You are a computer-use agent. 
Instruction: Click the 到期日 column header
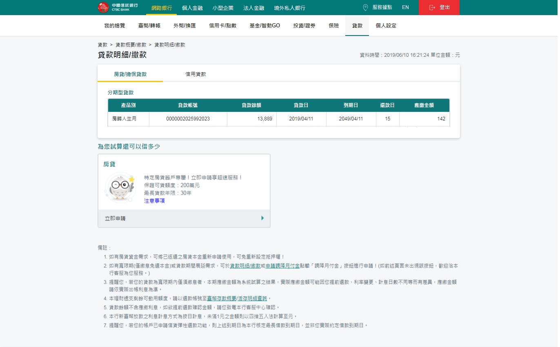pos(351,105)
